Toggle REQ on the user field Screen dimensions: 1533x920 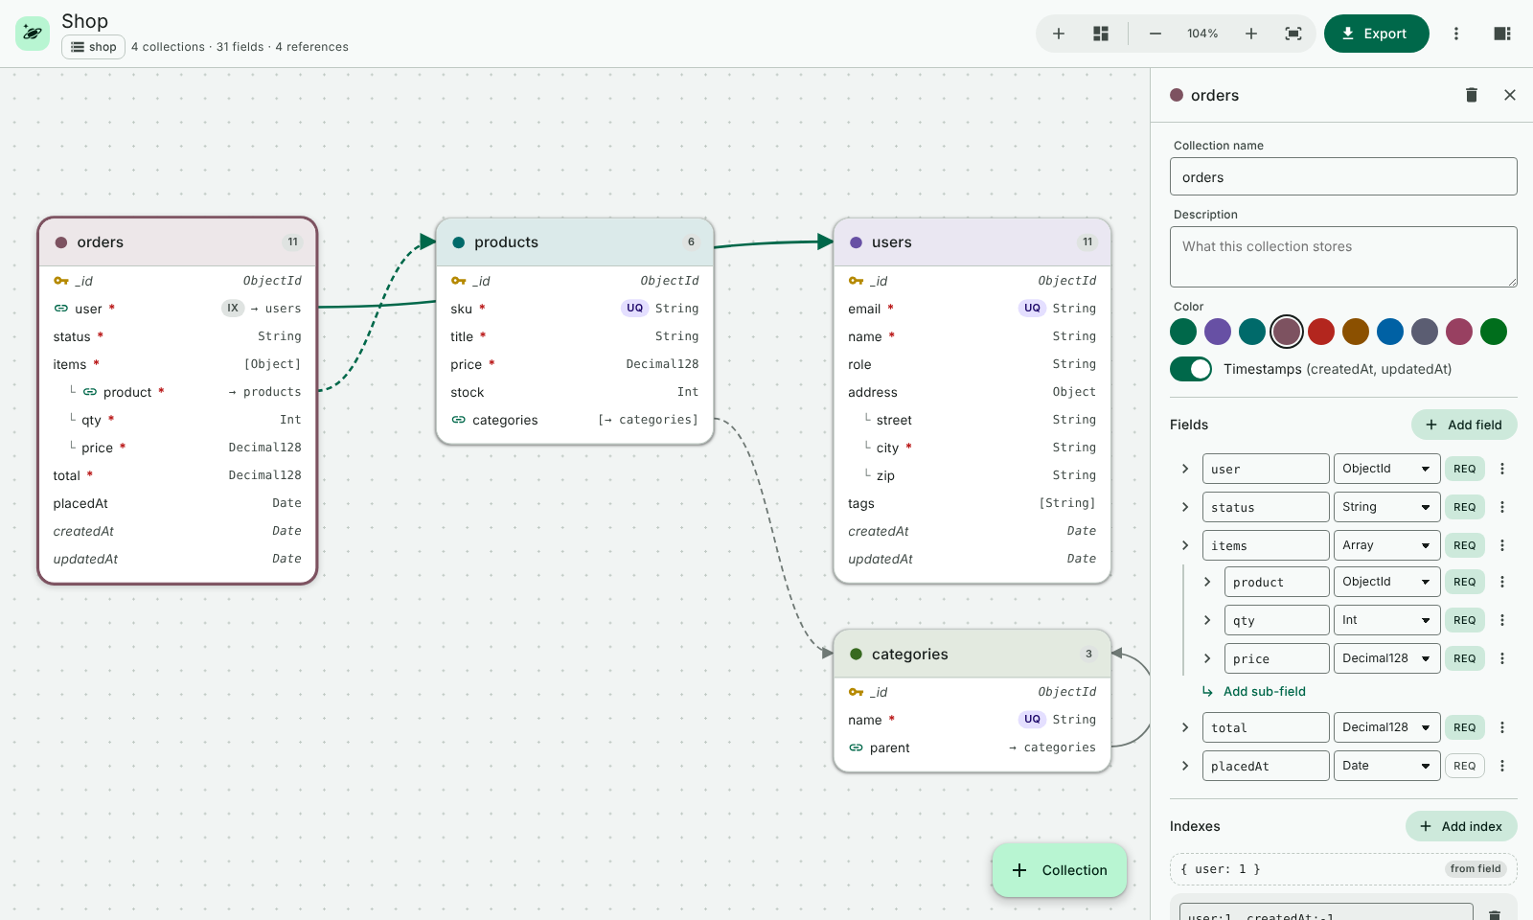[x=1465, y=469]
